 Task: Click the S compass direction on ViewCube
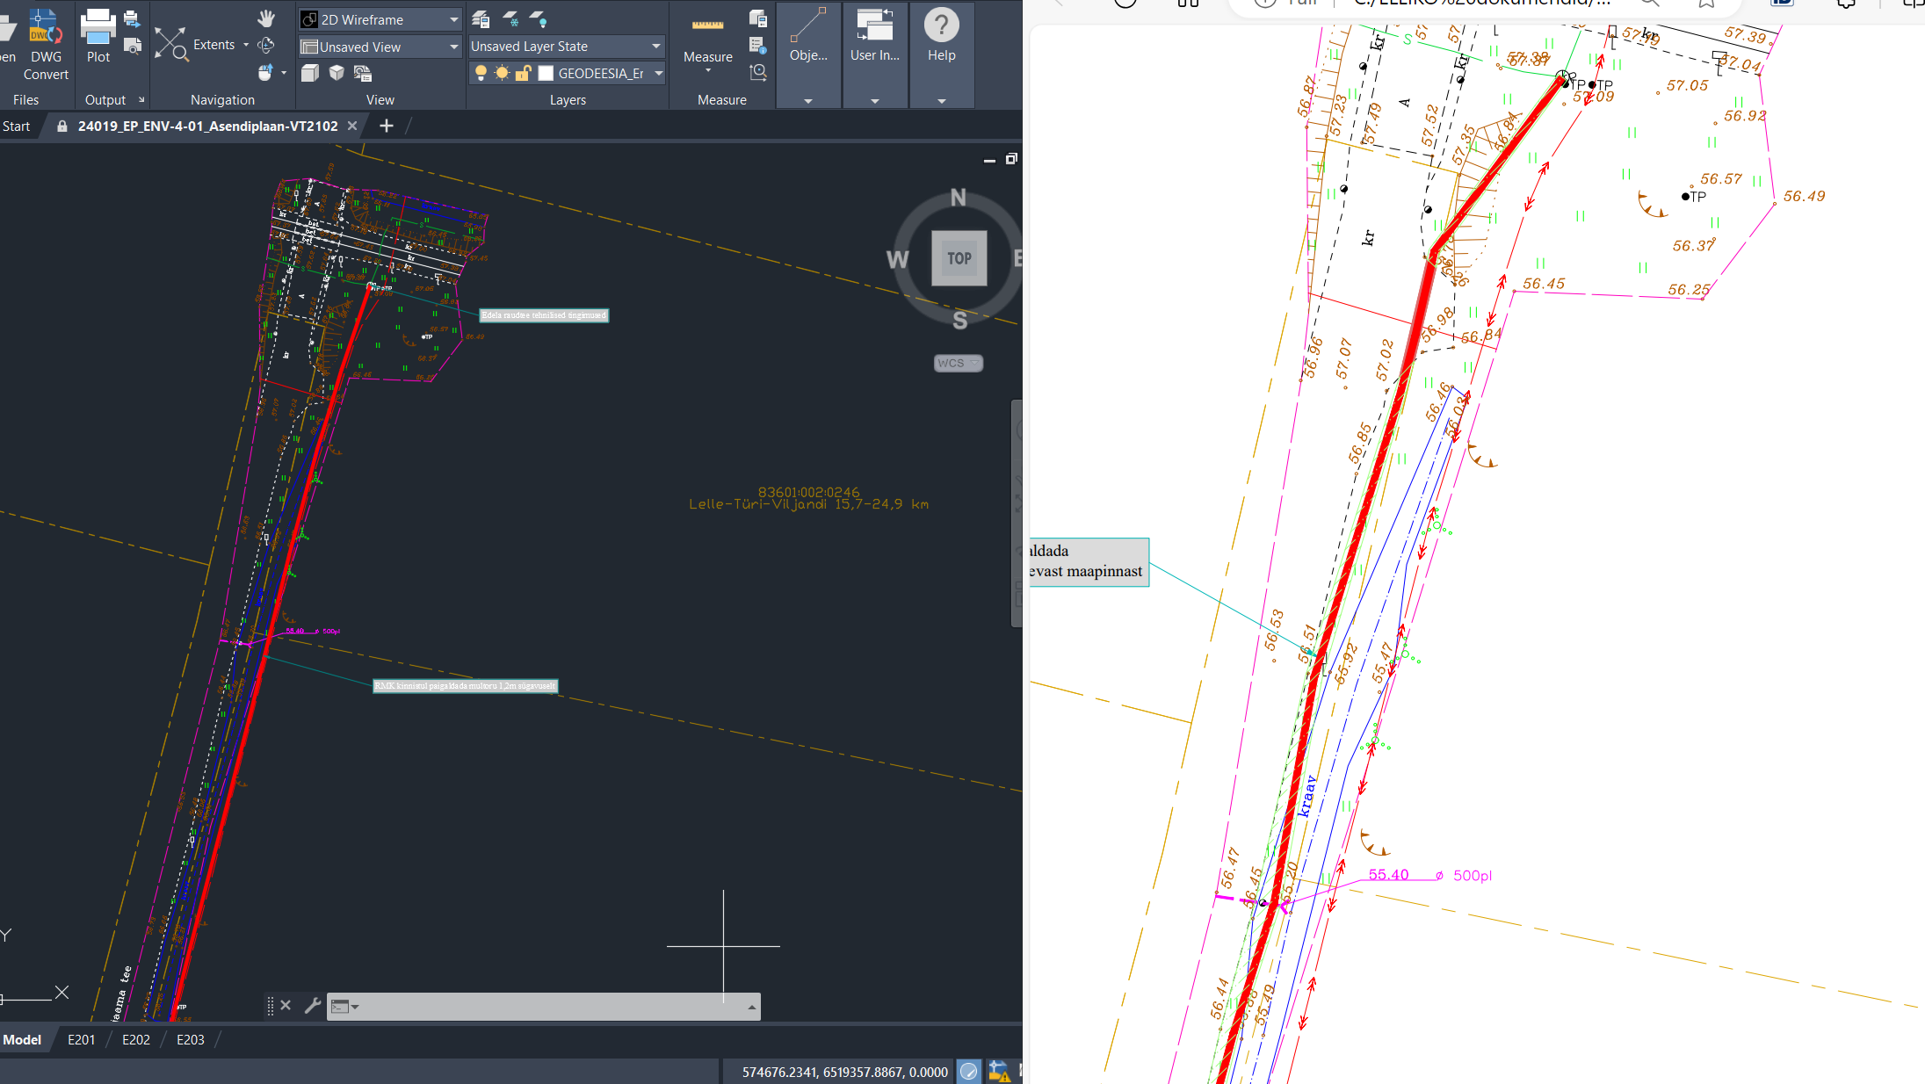pos(959,321)
